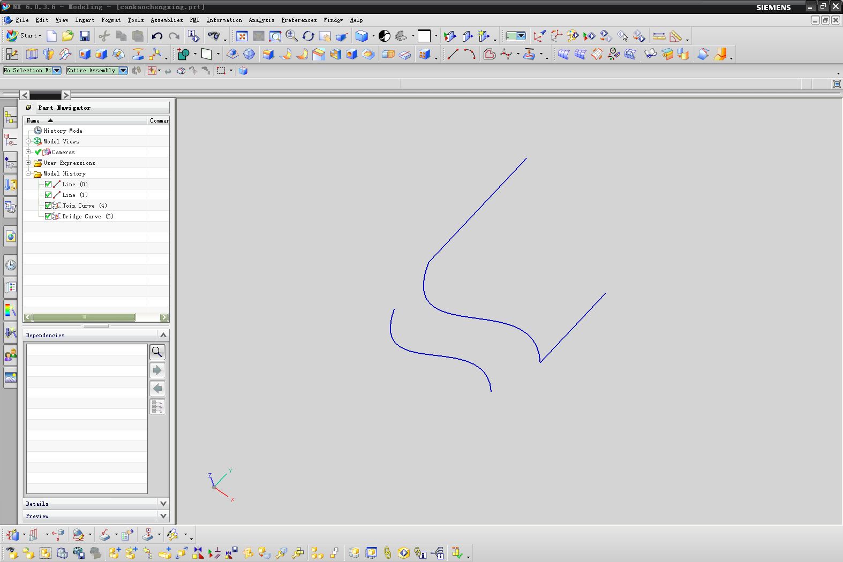Open the Roles sidebar tab
The image size is (843, 562).
pyautogui.click(x=10, y=355)
